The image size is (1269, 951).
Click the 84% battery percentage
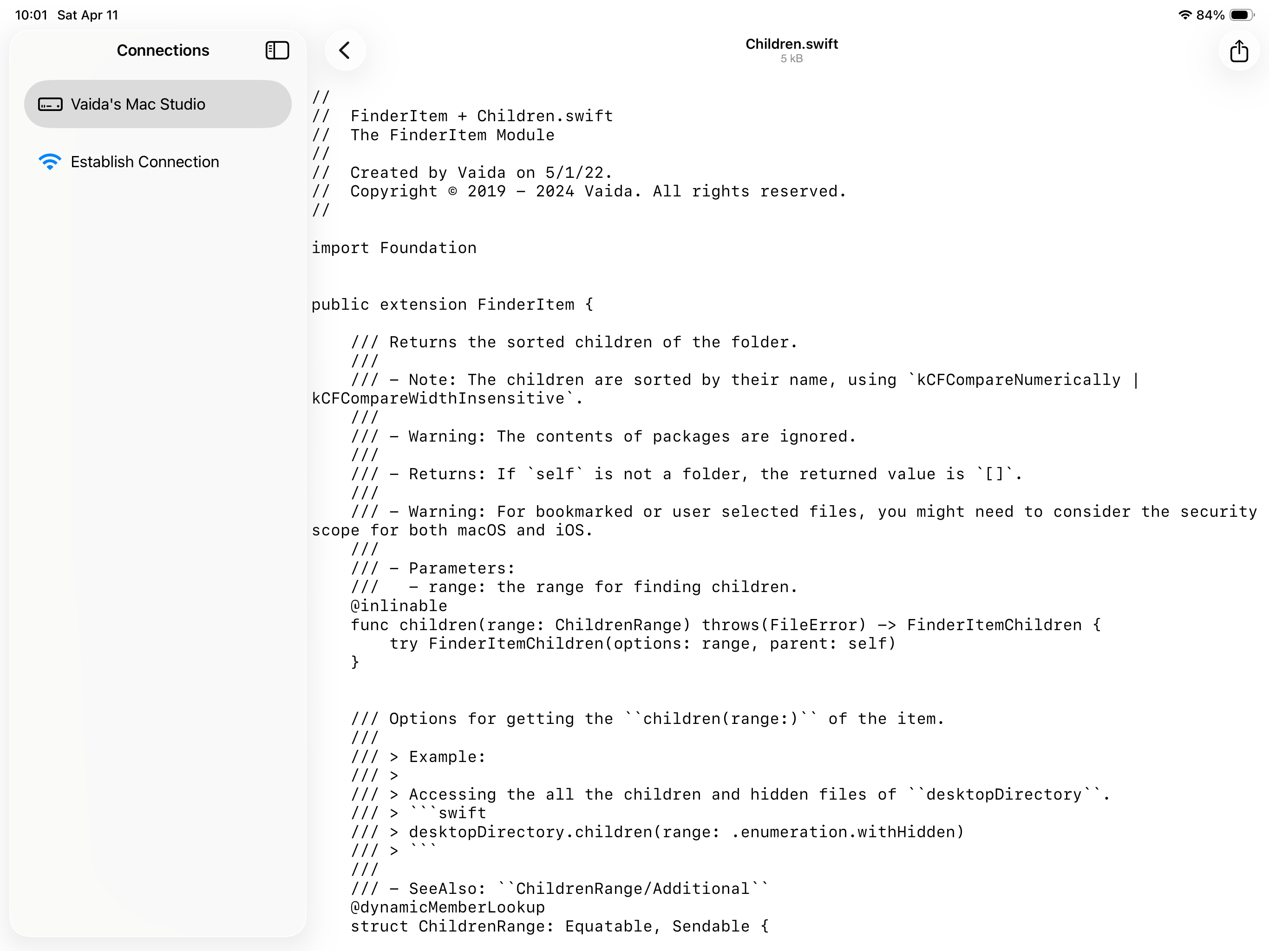click(1210, 15)
